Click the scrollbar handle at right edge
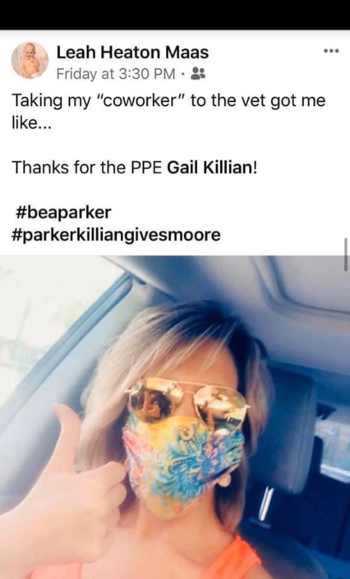Screen dimensions: 350x579 346,255
